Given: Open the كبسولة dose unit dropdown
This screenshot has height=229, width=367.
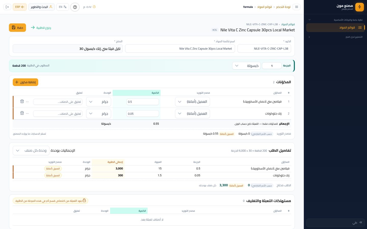Looking at the screenshot, I should [246, 66].
